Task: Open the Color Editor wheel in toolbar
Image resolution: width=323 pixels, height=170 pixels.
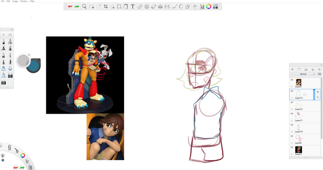Action: 208,6
